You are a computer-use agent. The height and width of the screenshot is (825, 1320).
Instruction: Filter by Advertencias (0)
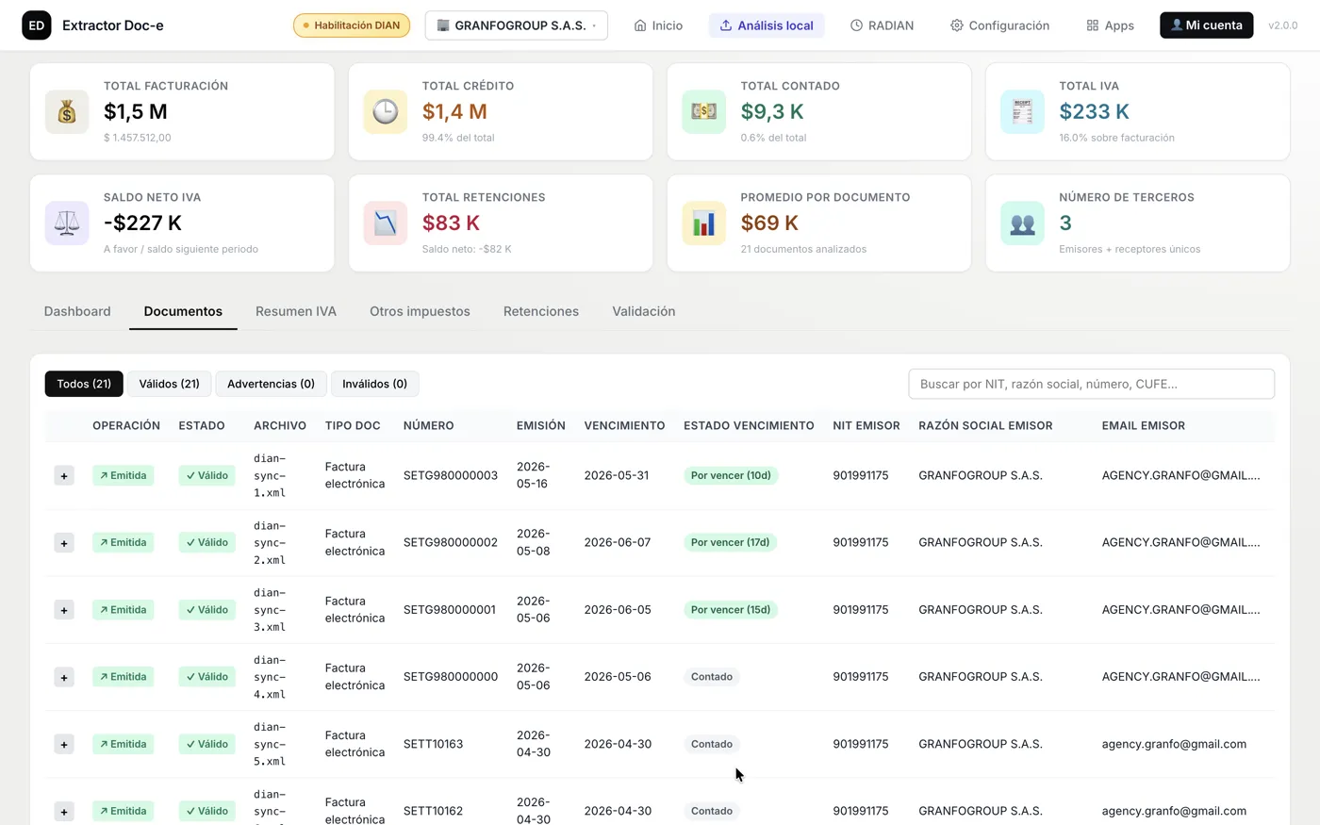[x=271, y=384]
